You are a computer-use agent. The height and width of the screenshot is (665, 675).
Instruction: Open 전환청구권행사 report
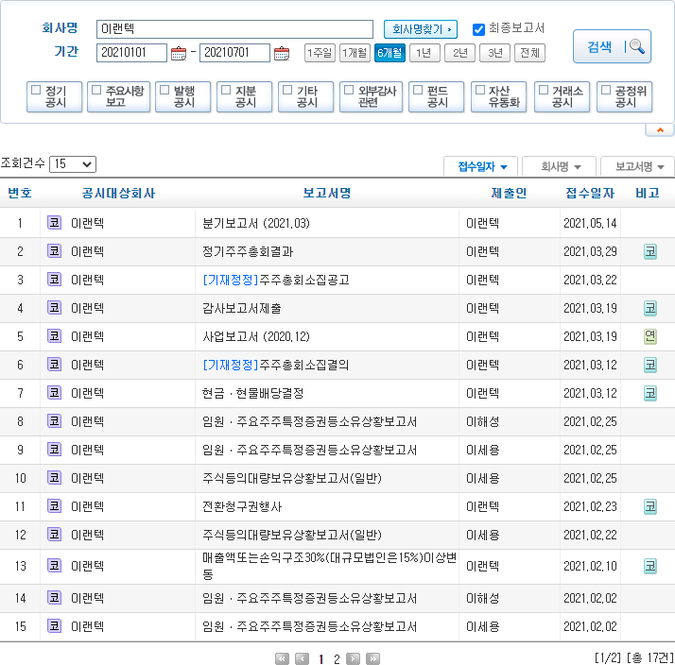point(242,506)
